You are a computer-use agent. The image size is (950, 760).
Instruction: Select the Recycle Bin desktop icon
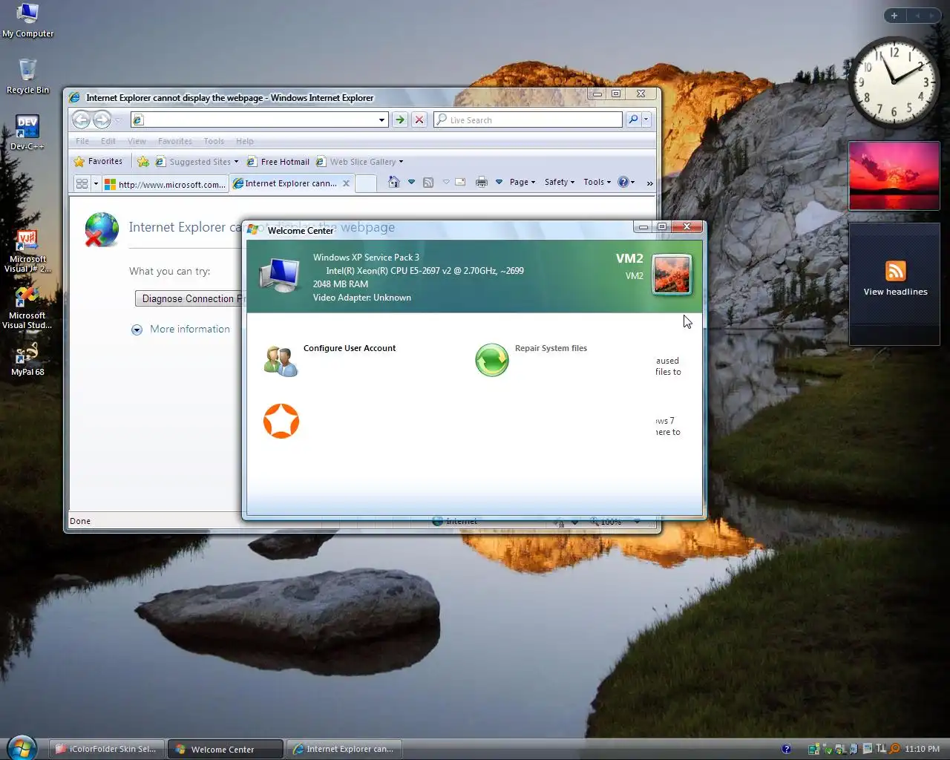pyautogui.click(x=27, y=76)
